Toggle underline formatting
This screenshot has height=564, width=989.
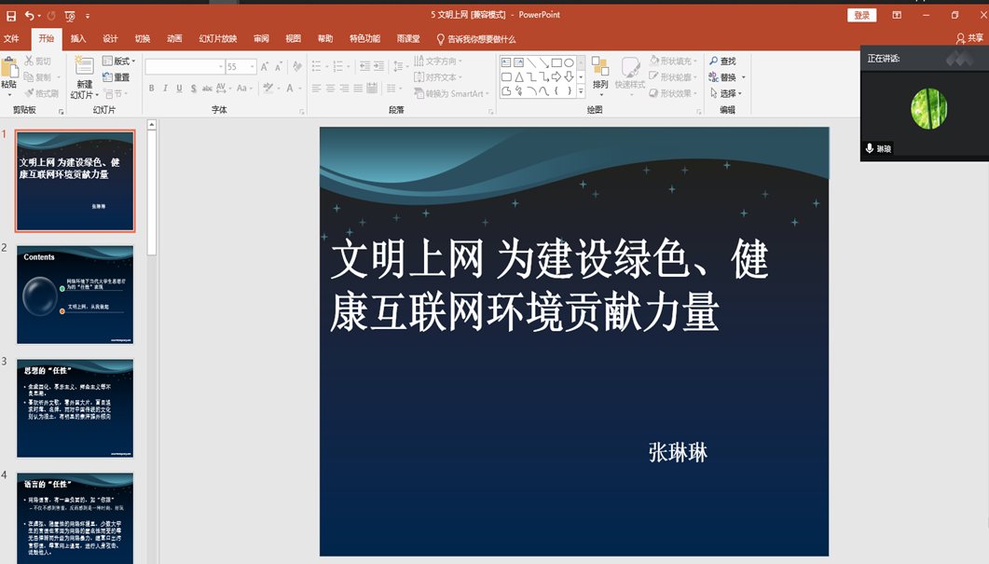tap(179, 89)
